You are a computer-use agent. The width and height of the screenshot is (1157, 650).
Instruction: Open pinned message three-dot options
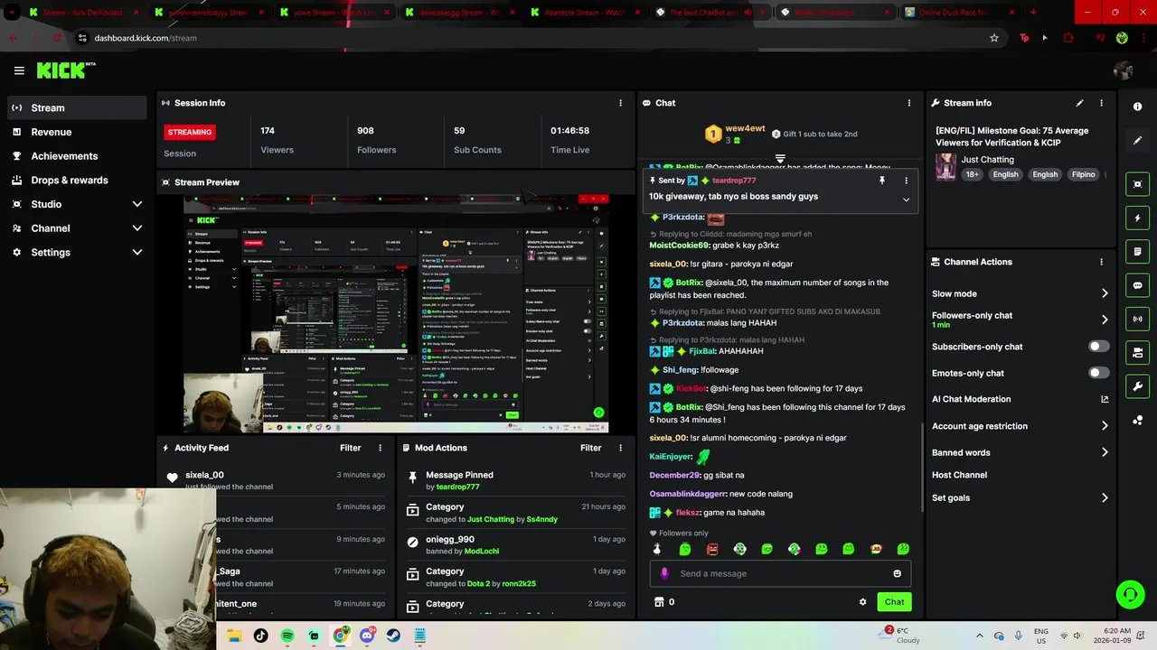pos(906,181)
